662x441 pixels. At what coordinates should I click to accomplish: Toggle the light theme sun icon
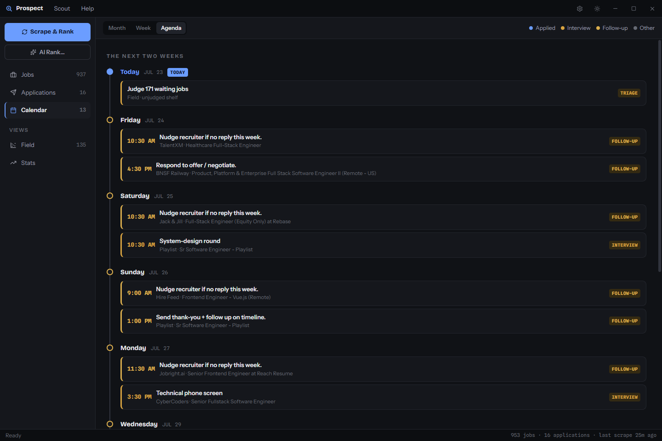pos(597,9)
